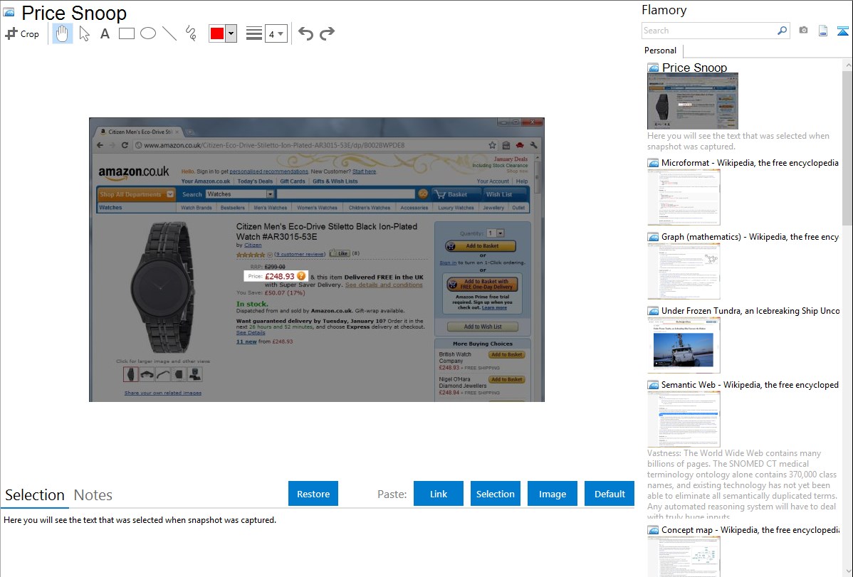Click the blue collapse panel icon
The height and width of the screenshot is (577, 853).
click(x=842, y=31)
